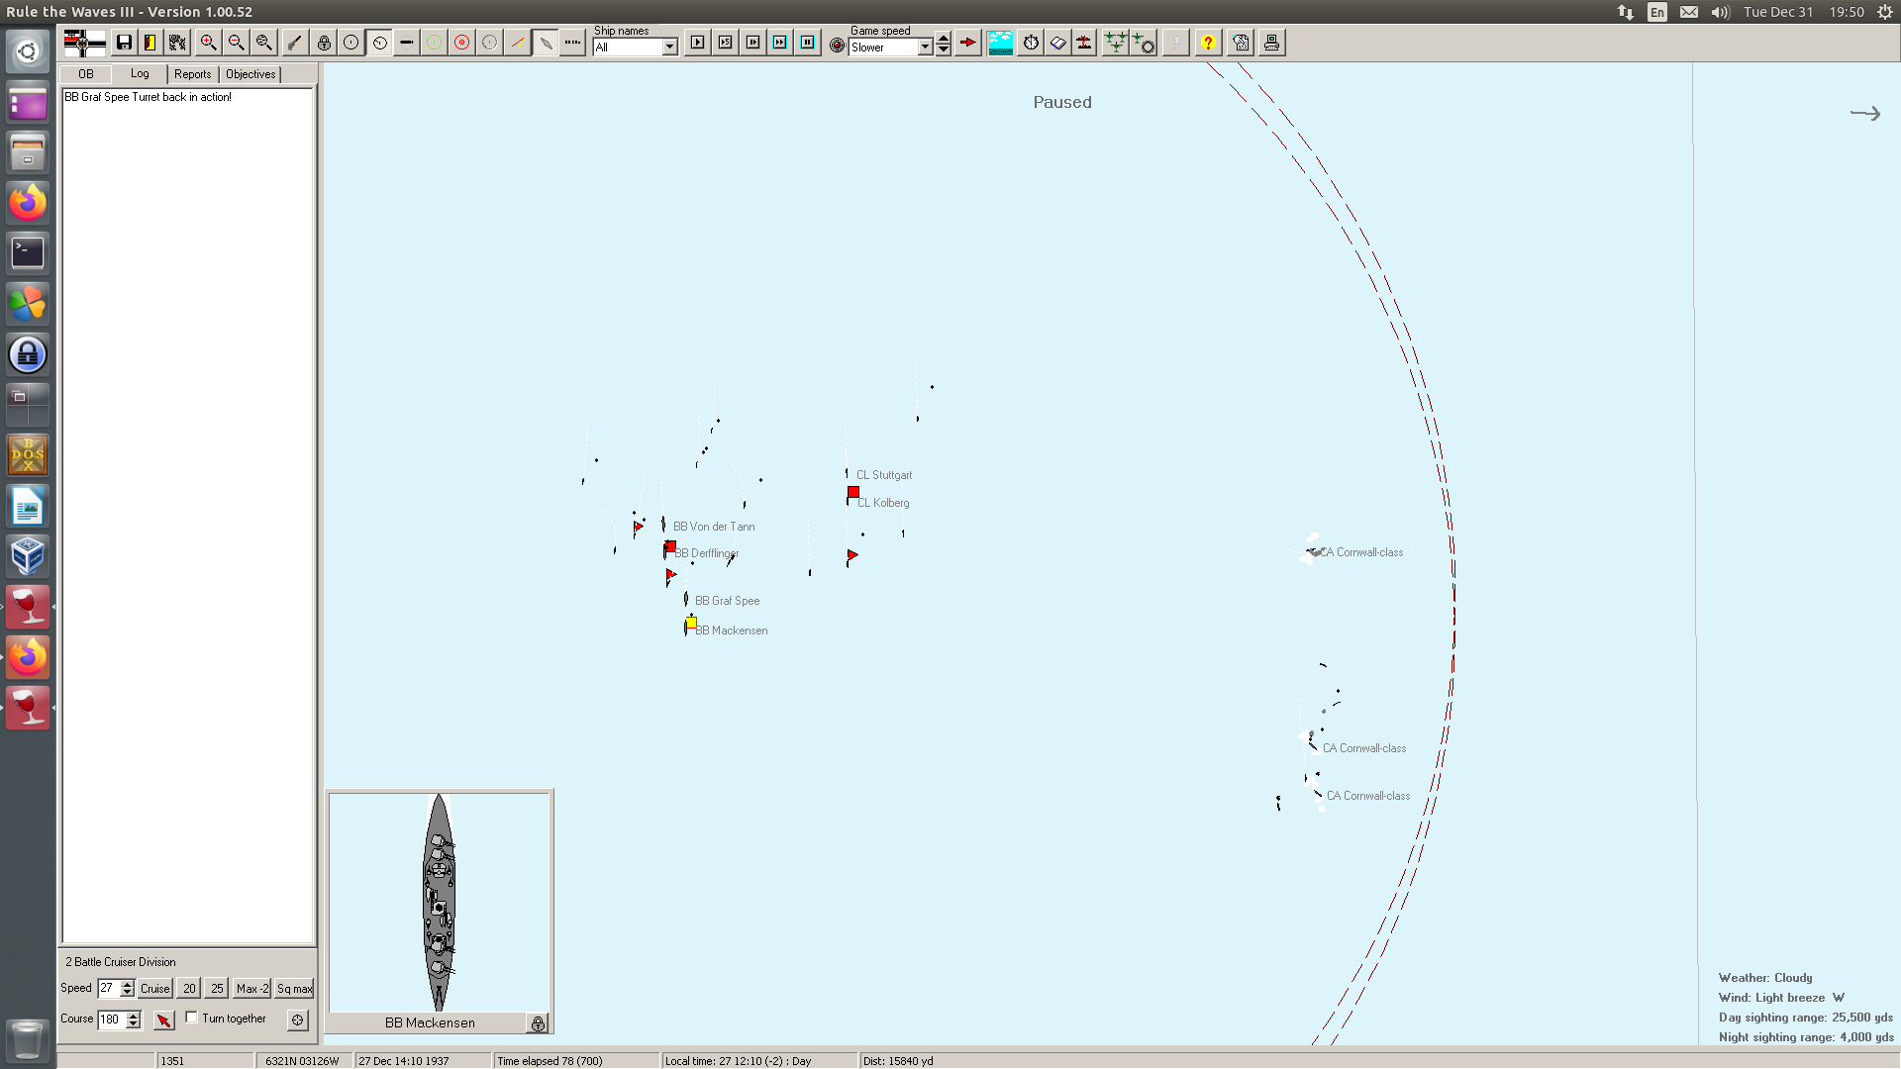
Task: Open the Objectives tab
Action: (250, 74)
